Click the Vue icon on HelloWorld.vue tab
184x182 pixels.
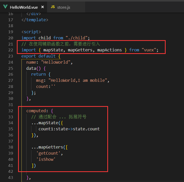click(5, 7)
